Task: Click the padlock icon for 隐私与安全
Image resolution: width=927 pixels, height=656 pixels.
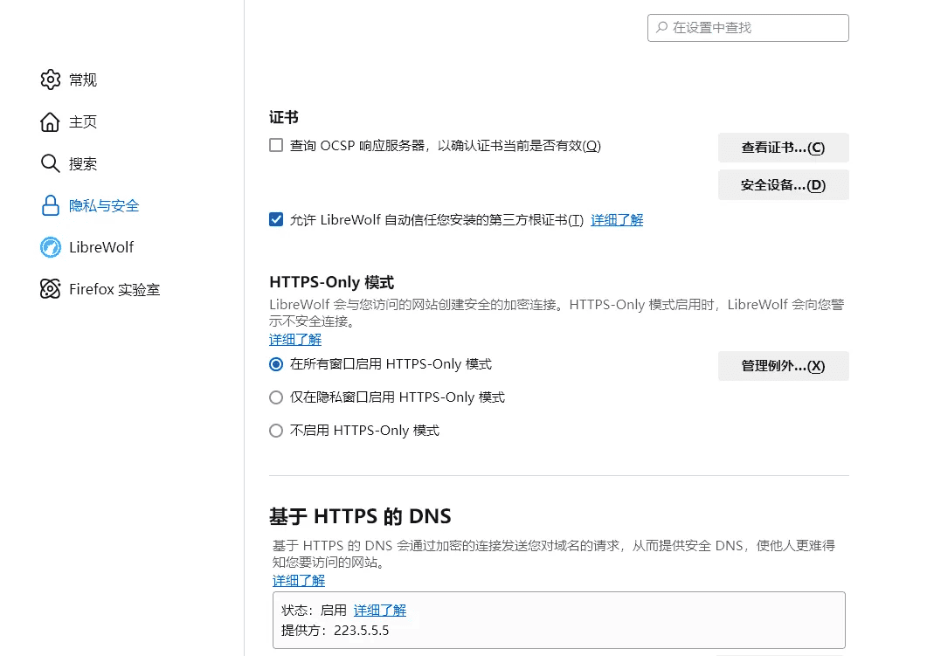Action: (x=51, y=205)
